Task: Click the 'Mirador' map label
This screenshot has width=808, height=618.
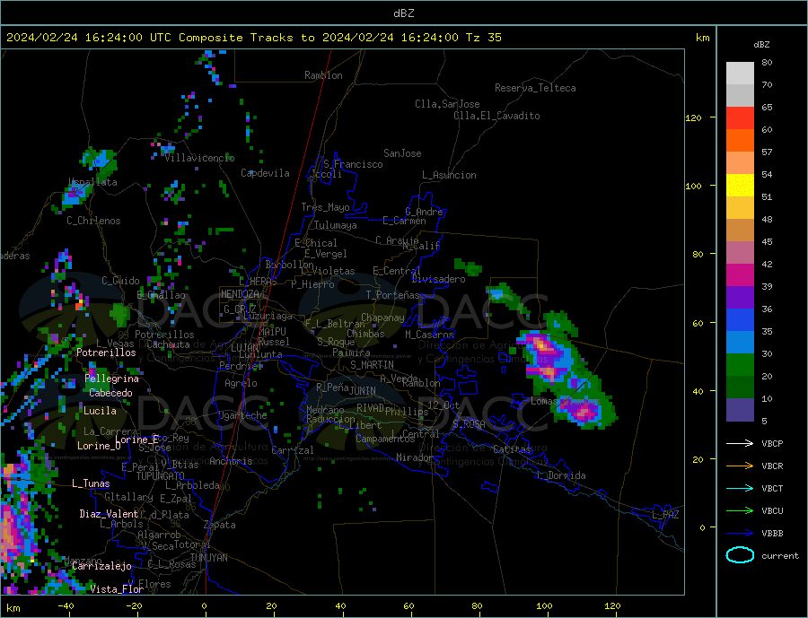Action: pos(415,457)
